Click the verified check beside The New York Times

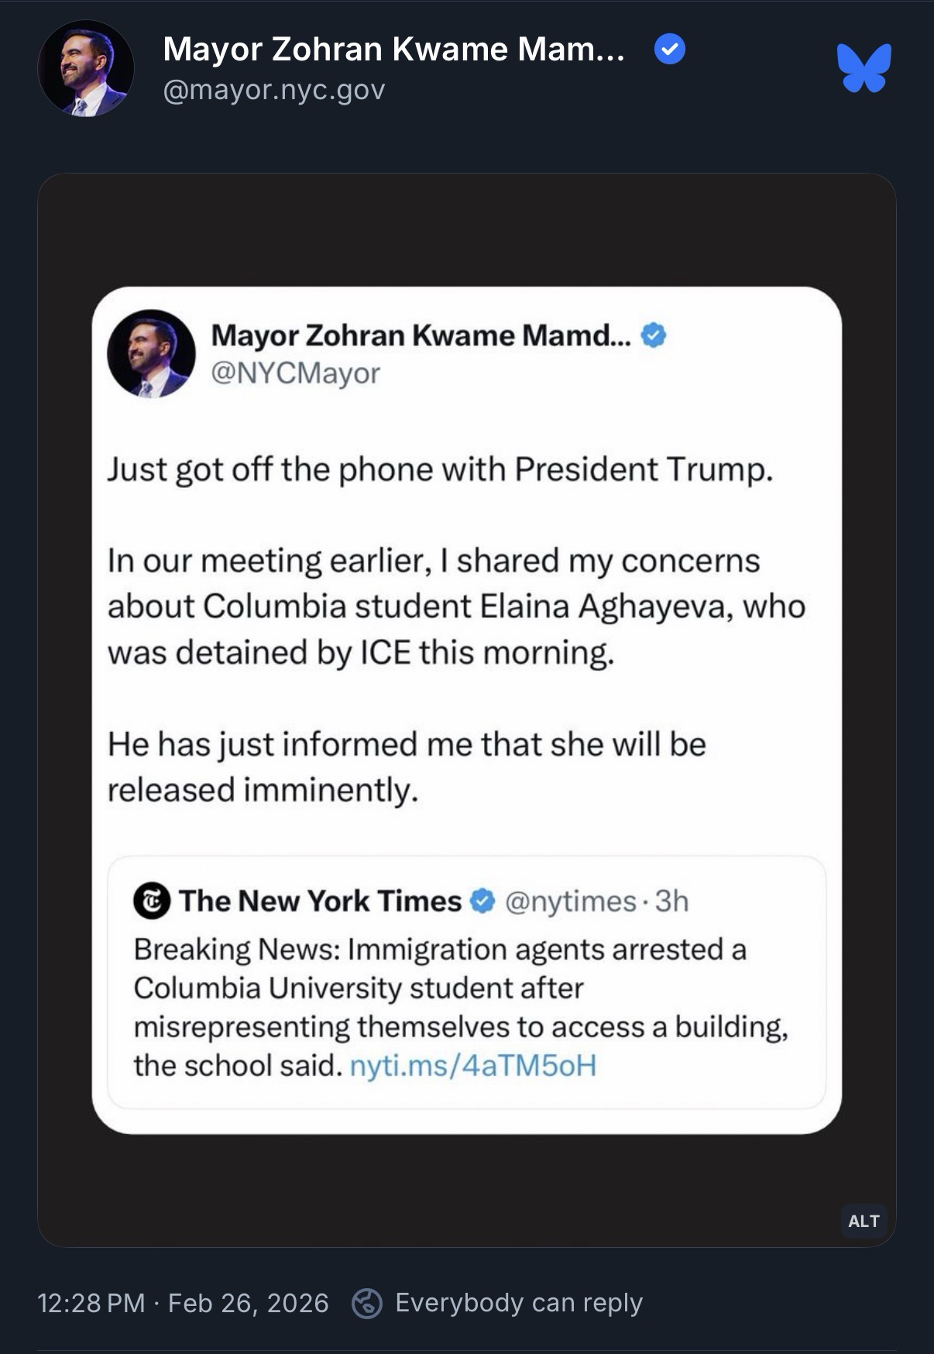(x=482, y=901)
